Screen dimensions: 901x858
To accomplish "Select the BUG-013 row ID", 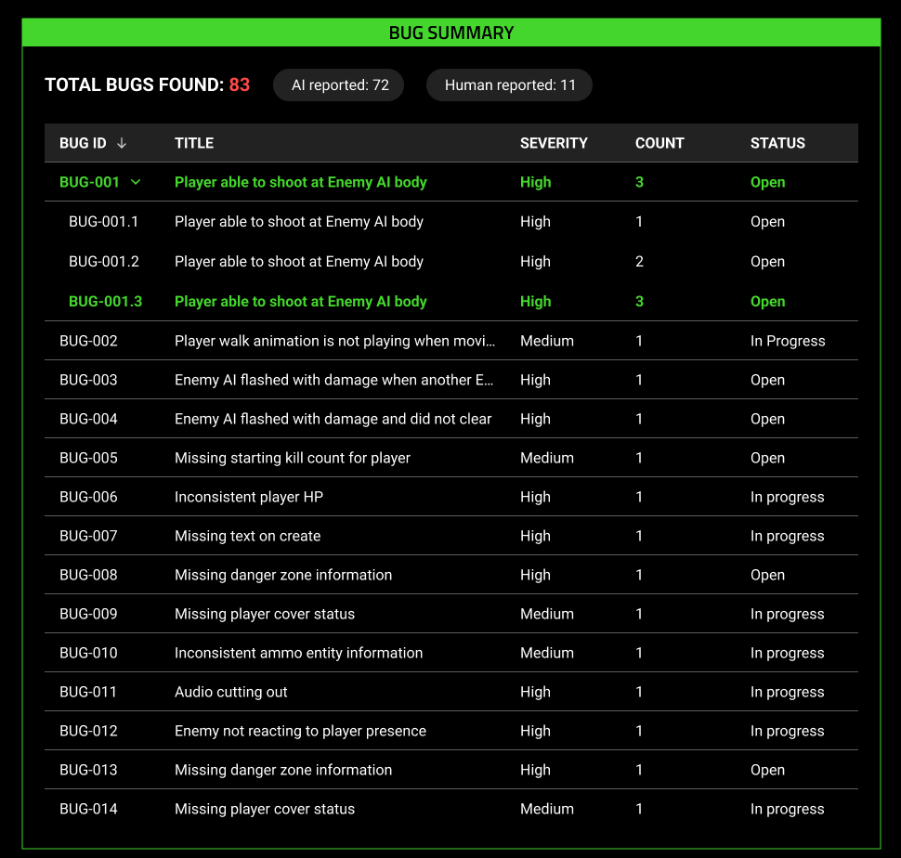I will [88, 771].
